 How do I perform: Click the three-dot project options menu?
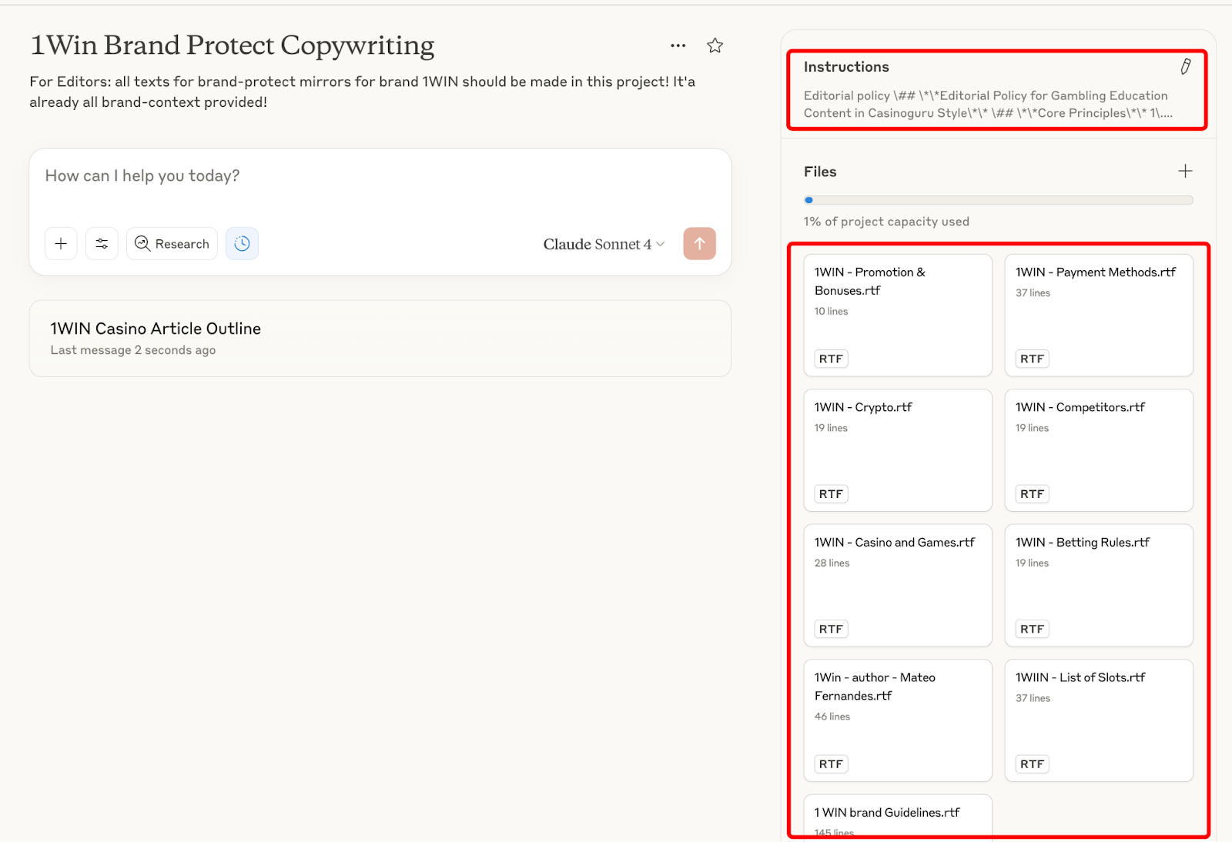coord(678,45)
